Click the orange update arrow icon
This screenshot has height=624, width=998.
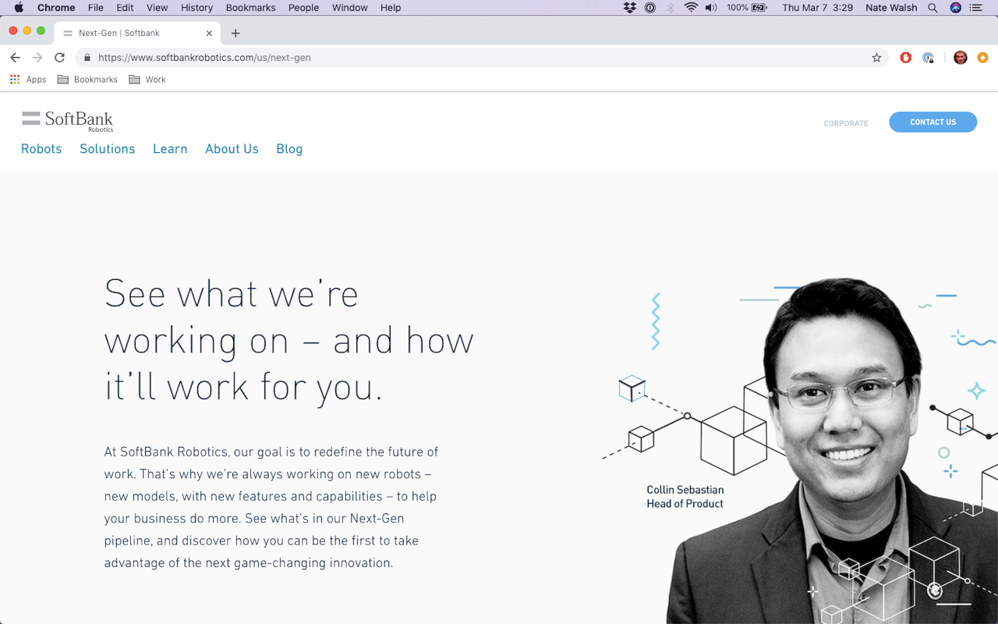[x=982, y=58]
